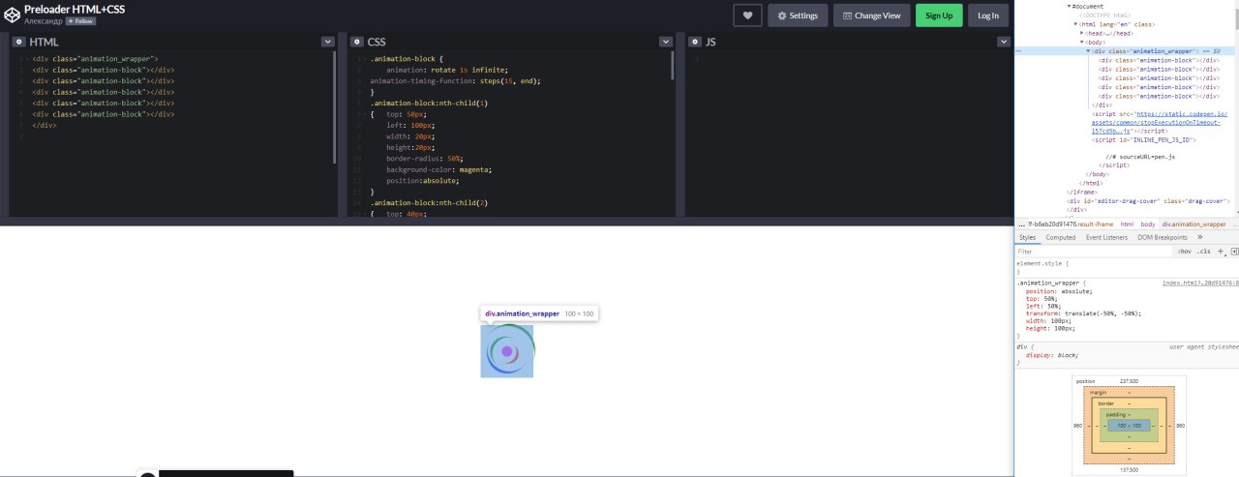The height and width of the screenshot is (477, 1239).
Task: Click the div.animation_wrapper inspect tooltip
Action: (x=539, y=313)
